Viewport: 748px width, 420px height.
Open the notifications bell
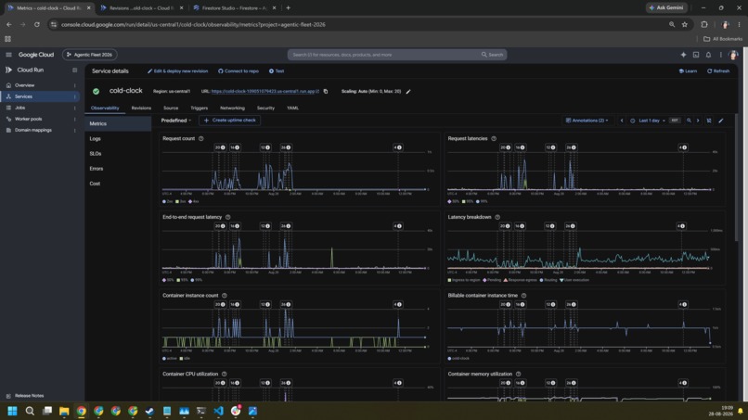708,55
